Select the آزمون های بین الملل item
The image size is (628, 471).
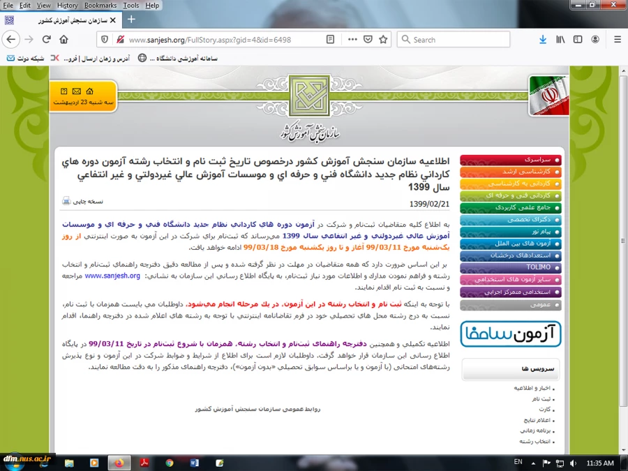point(511,244)
